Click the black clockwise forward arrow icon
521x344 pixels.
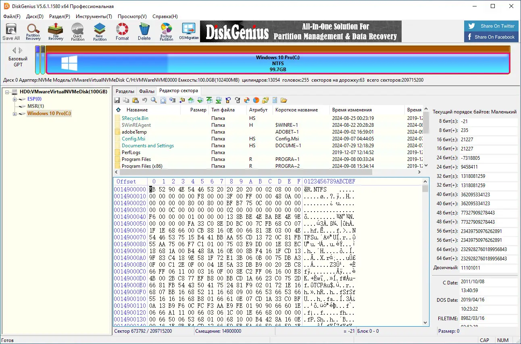point(238,100)
